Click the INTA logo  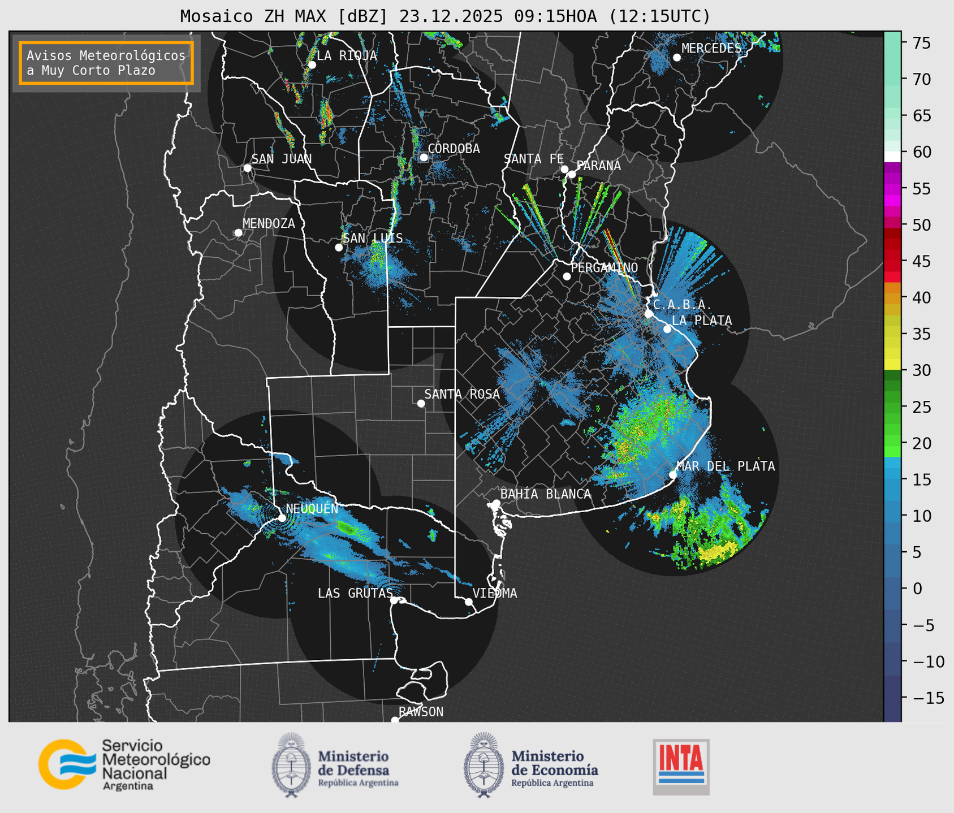click(x=681, y=767)
